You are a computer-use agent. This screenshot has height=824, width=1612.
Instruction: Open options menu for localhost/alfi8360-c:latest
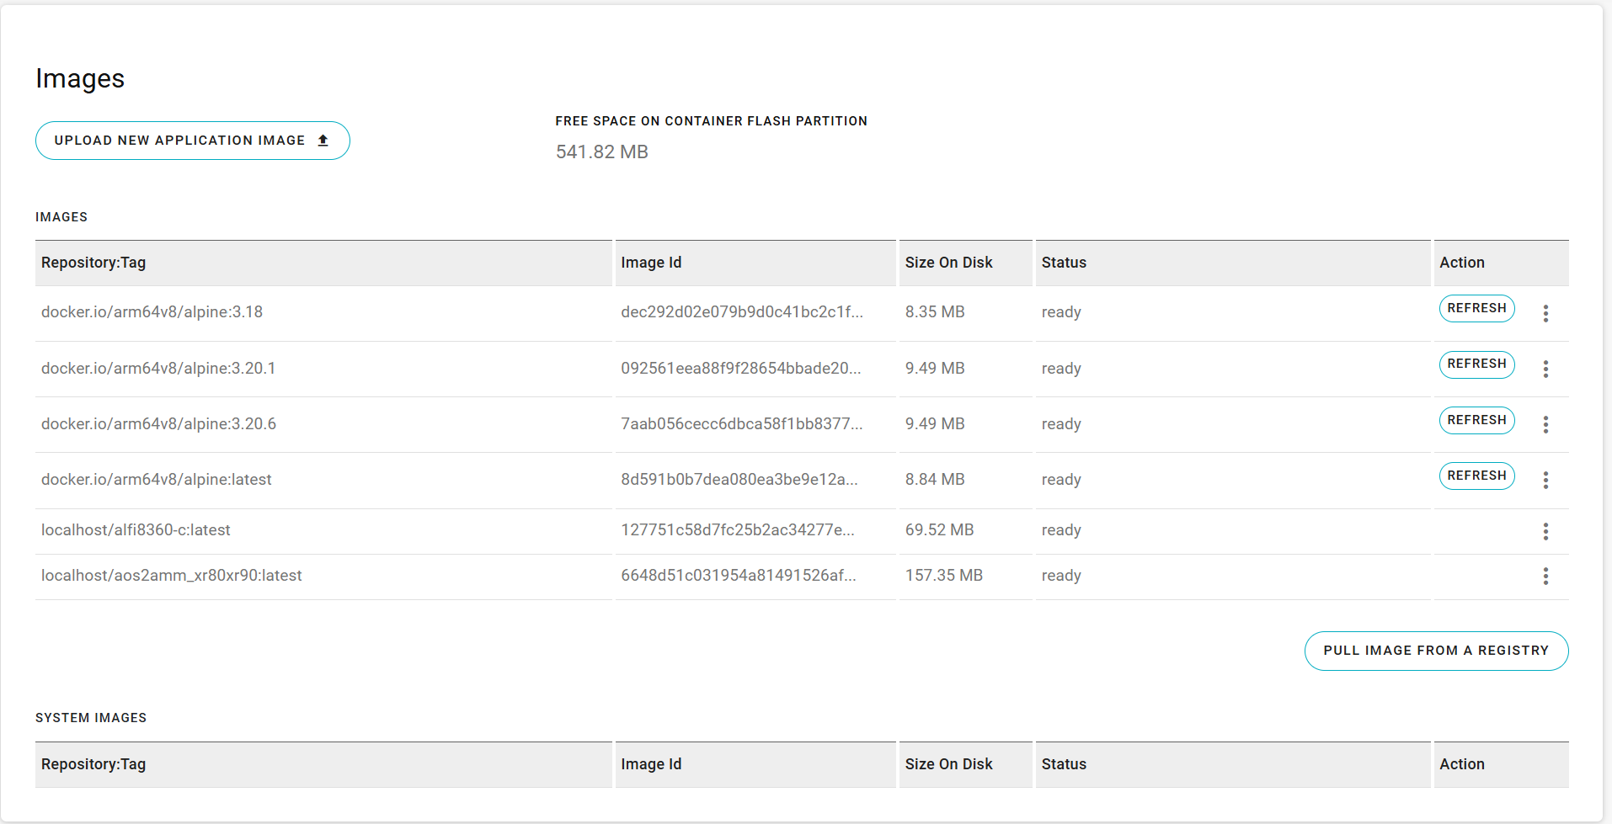(1545, 531)
